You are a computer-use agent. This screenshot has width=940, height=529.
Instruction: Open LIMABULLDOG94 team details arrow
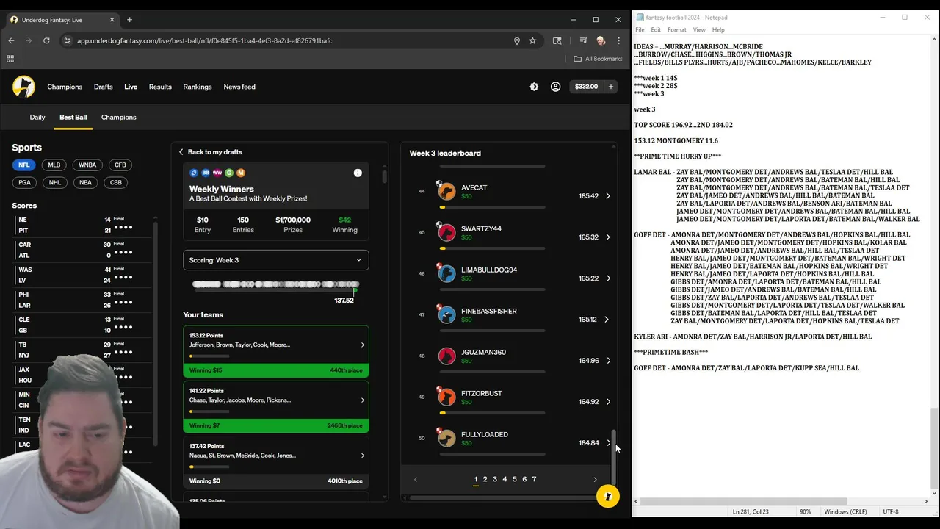point(607,278)
